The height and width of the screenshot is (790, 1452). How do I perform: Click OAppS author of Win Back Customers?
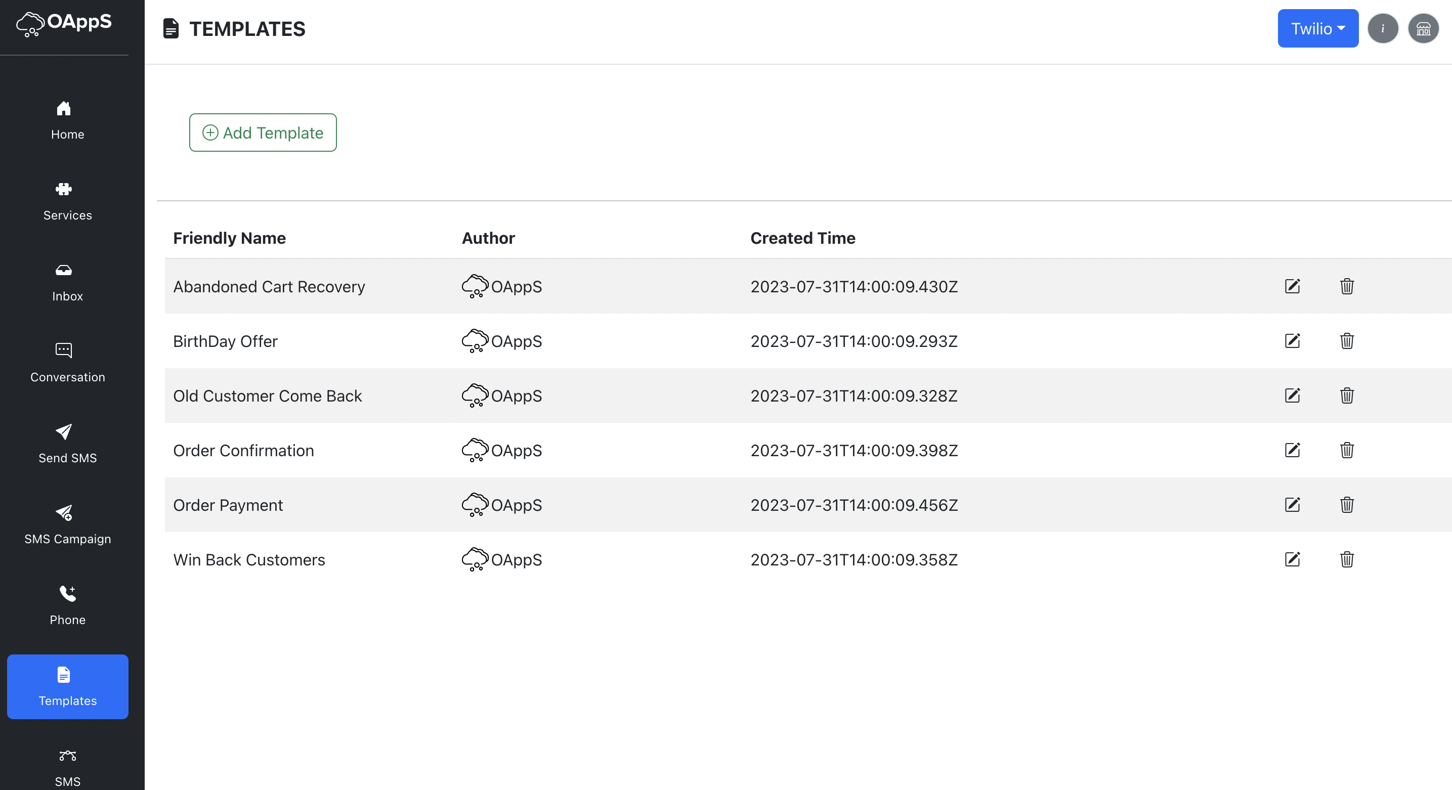502,559
